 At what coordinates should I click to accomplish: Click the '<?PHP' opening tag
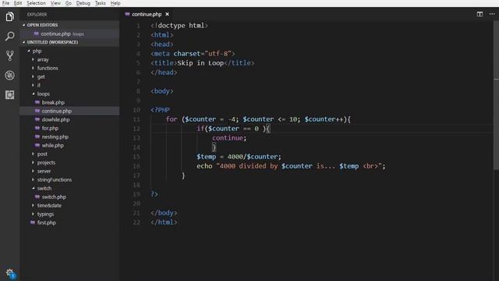160,110
